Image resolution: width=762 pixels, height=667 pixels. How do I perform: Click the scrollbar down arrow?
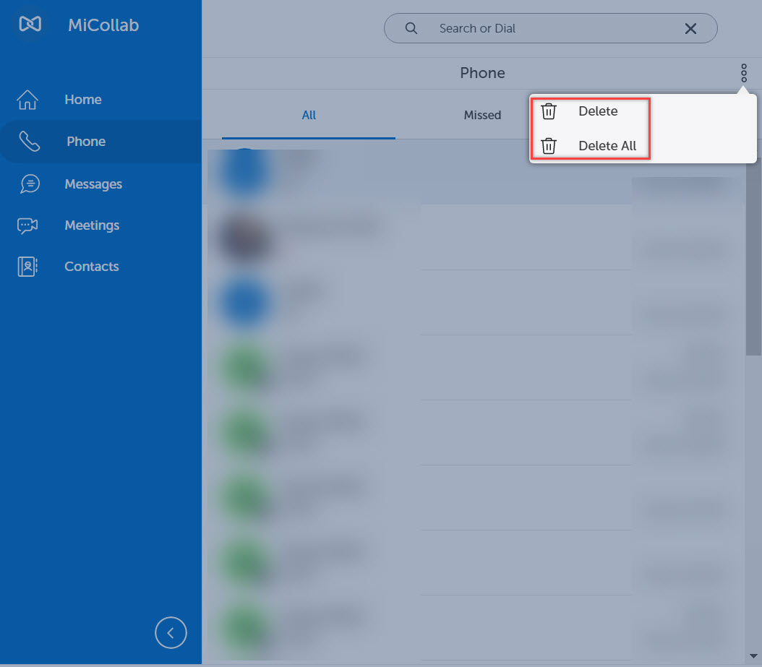753,656
